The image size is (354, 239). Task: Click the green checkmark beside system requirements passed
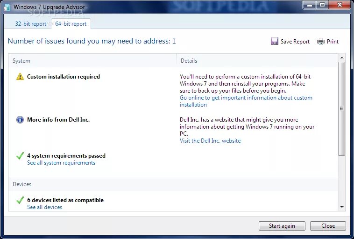pyautogui.click(x=20, y=156)
